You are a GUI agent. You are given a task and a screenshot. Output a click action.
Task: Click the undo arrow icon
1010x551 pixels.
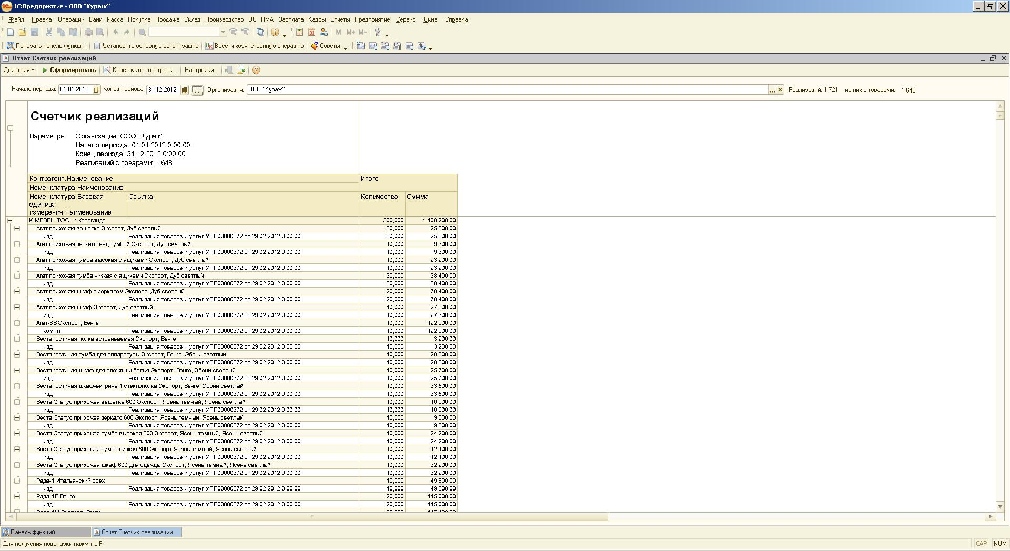(x=115, y=32)
